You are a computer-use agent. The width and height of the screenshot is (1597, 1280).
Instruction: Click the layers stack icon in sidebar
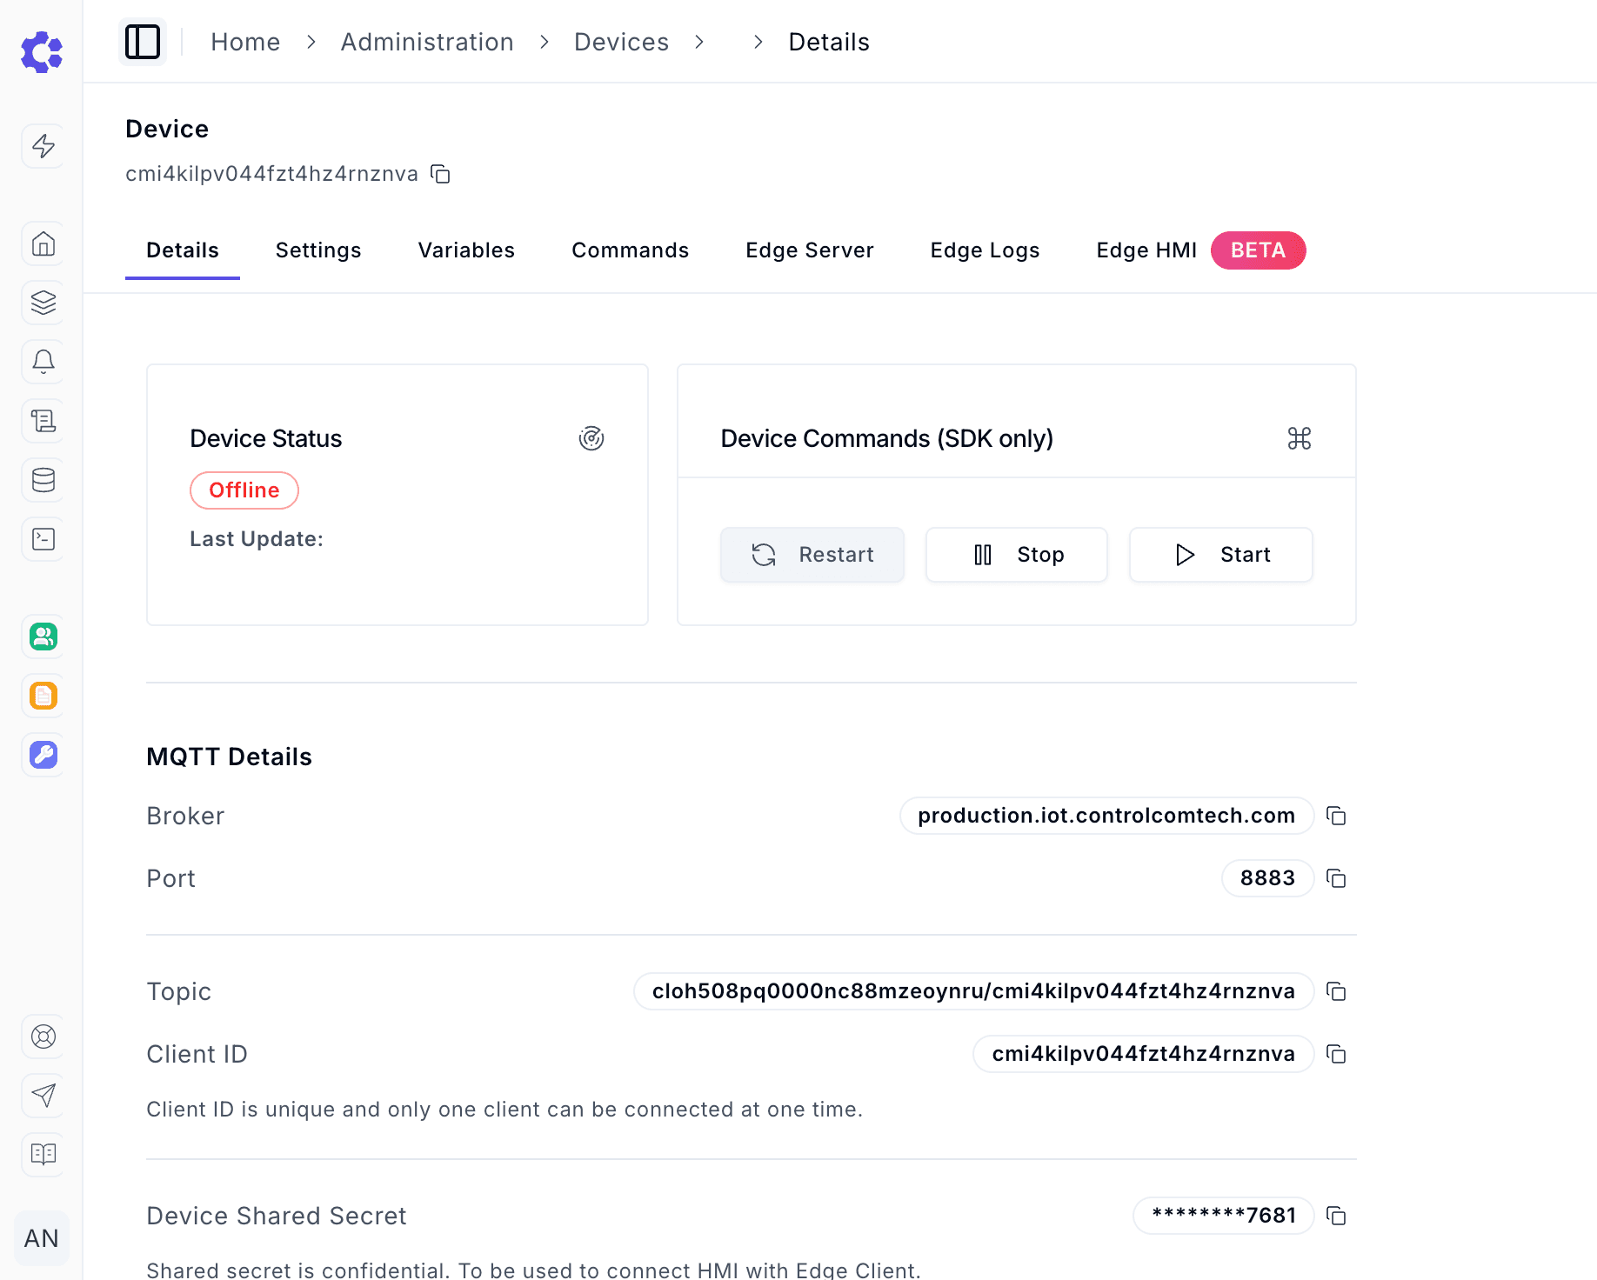click(43, 303)
